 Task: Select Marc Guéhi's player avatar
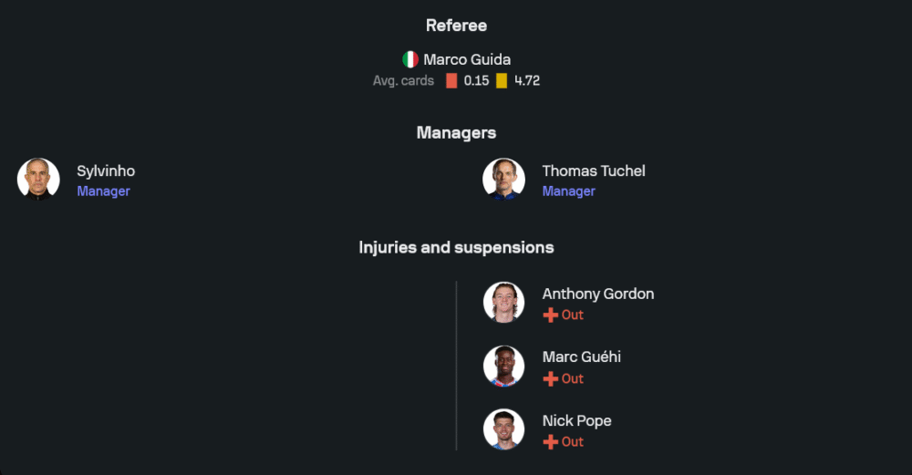pos(503,366)
